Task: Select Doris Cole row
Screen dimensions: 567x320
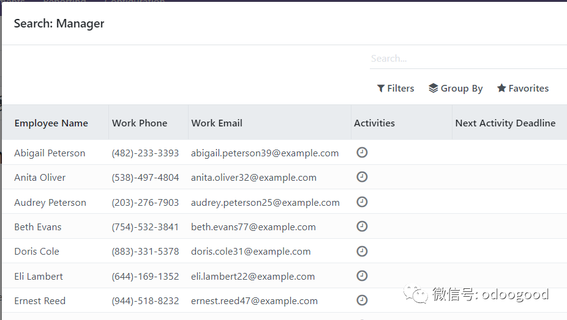Action: pos(37,252)
